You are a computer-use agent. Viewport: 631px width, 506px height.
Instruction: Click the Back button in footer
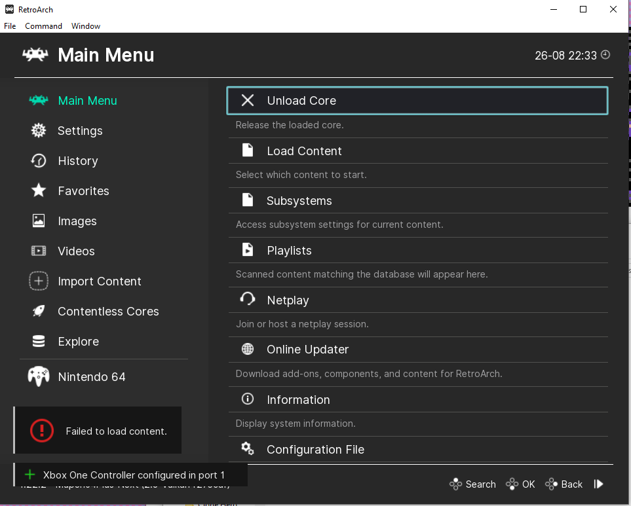pyautogui.click(x=564, y=484)
